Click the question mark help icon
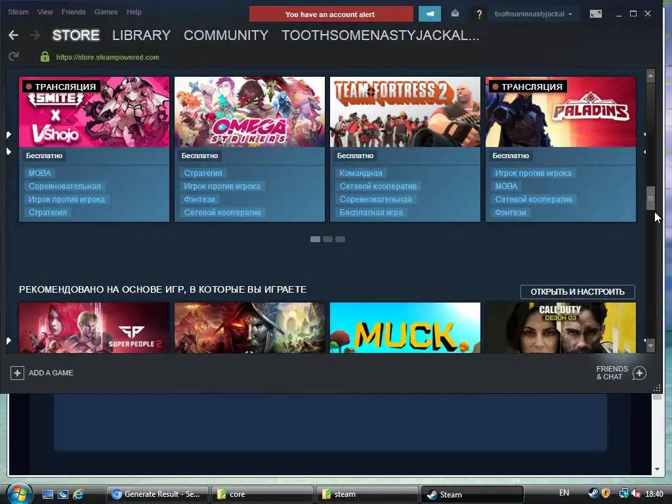This screenshot has width=672, height=504. point(479,14)
